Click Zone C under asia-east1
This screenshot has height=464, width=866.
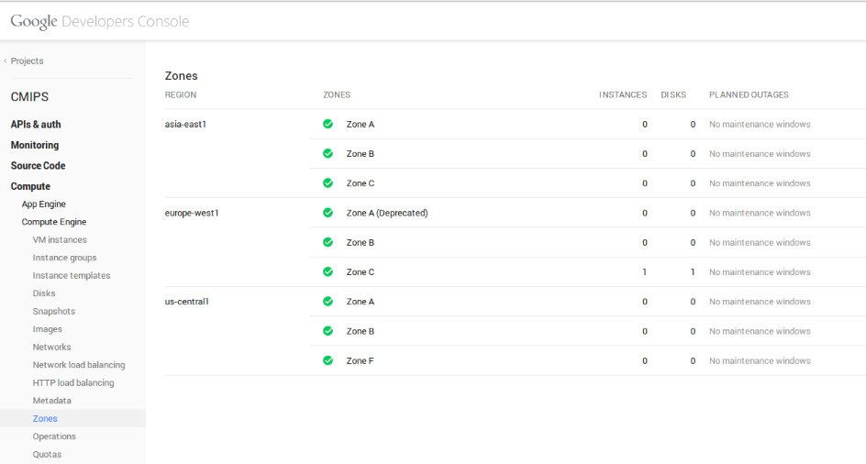pyautogui.click(x=361, y=183)
